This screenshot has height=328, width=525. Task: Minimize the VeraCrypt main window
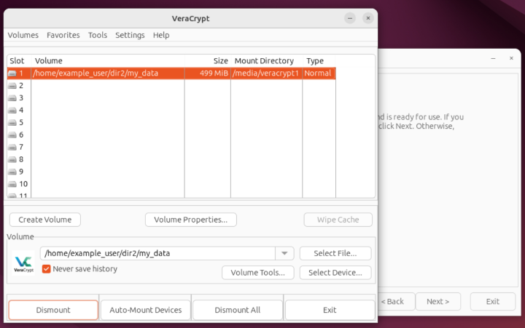click(x=350, y=18)
